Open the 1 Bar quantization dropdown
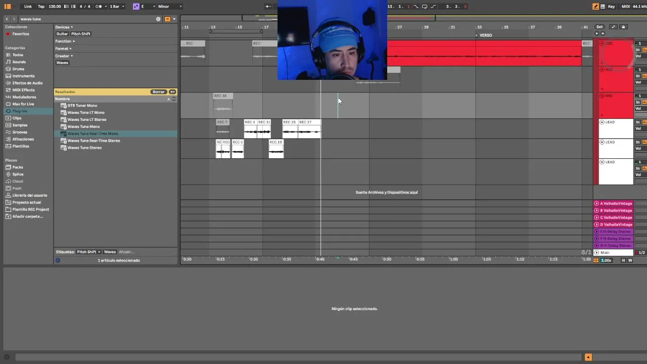This screenshot has width=647, height=364. [117, 7]
